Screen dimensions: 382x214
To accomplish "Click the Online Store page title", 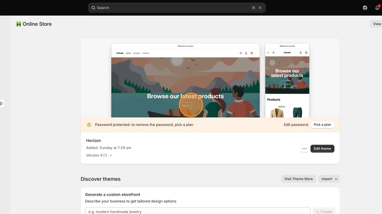I will tap(37, 24).
